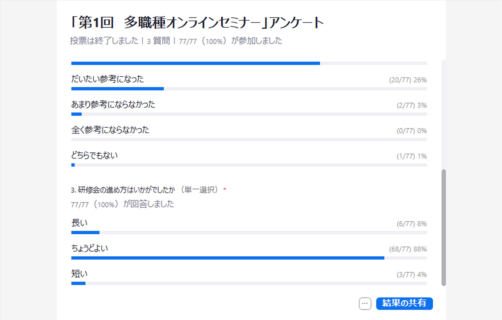Click the 短い answer label
Image resolution: width=502 pixels, height=320 pixels.
[x=79, y=274]
